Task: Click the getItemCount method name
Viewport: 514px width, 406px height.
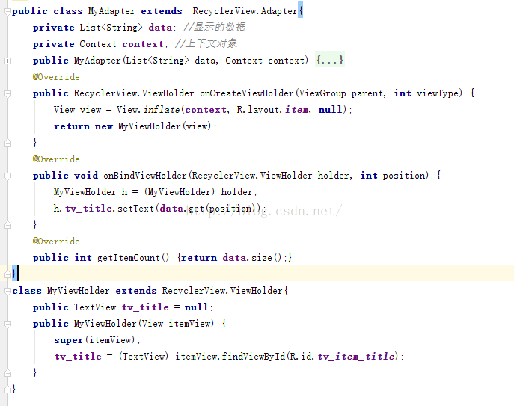Action: tap(129, 258)
